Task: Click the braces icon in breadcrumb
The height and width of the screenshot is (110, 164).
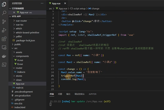Action: (71, 9)
